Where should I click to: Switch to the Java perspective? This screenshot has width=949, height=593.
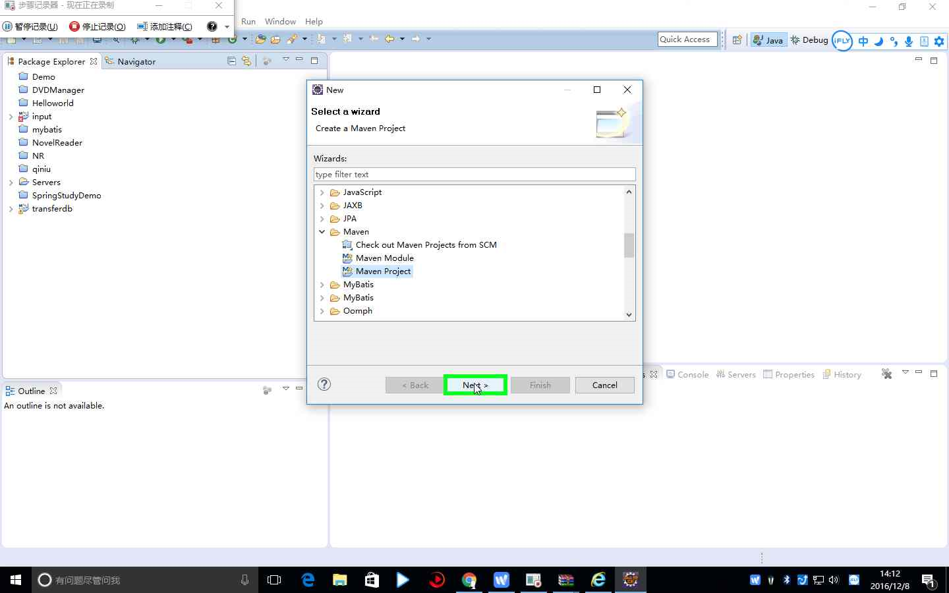(768, 40)
